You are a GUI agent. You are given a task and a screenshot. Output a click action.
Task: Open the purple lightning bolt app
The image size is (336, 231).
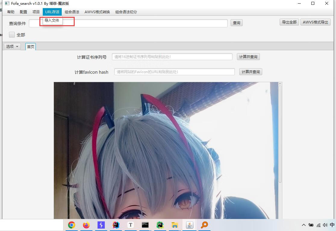101,225
